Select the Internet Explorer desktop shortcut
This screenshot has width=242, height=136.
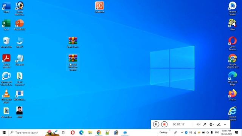pyautogui.click(x=233, y=114)
